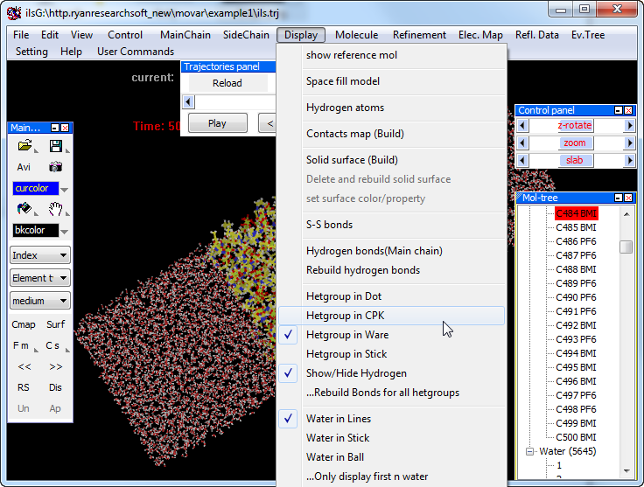The image size is (644, 487).
Task: Click the C s tool button
Action: (x=52, y=346)
